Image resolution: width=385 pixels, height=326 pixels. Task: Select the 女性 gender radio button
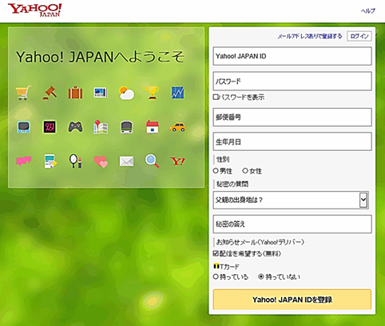(x=245, y=171)
